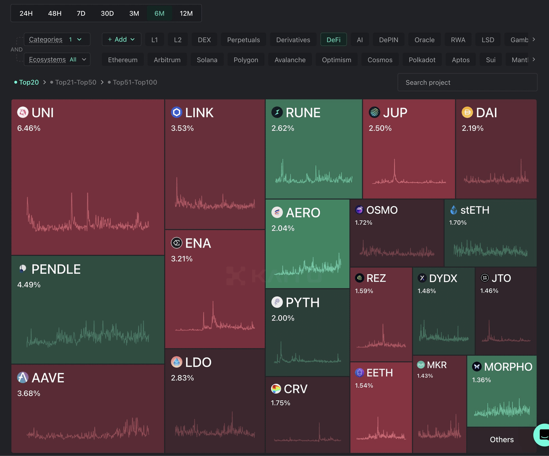Open the Categories dropdown
The width and height of the screenshot is (549, 456).
(x=57, y=39)
